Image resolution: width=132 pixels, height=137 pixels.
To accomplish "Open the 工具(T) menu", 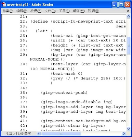I will click(x=64, y=11).
